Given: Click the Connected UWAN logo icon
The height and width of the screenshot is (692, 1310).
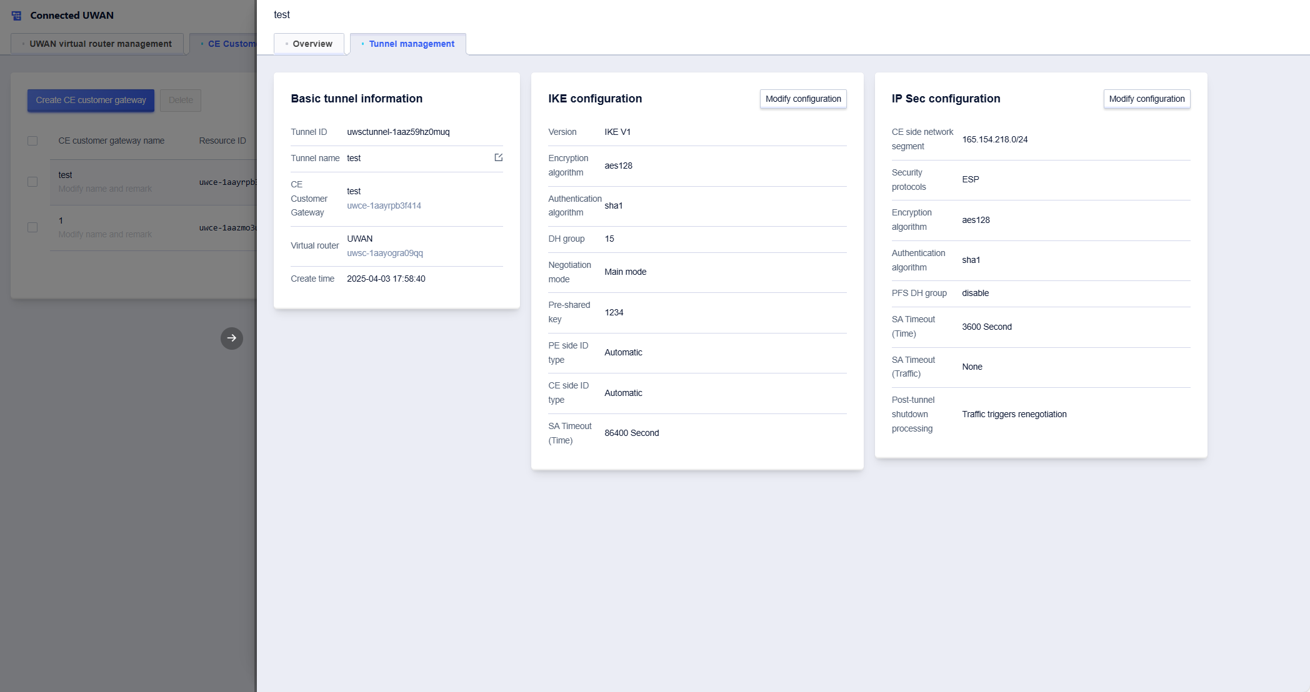Looking at the screenshot, I should point(17,16).
